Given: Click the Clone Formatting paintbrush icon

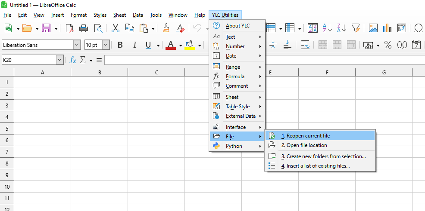Looking at the screenshot, I should pos(166,28).
